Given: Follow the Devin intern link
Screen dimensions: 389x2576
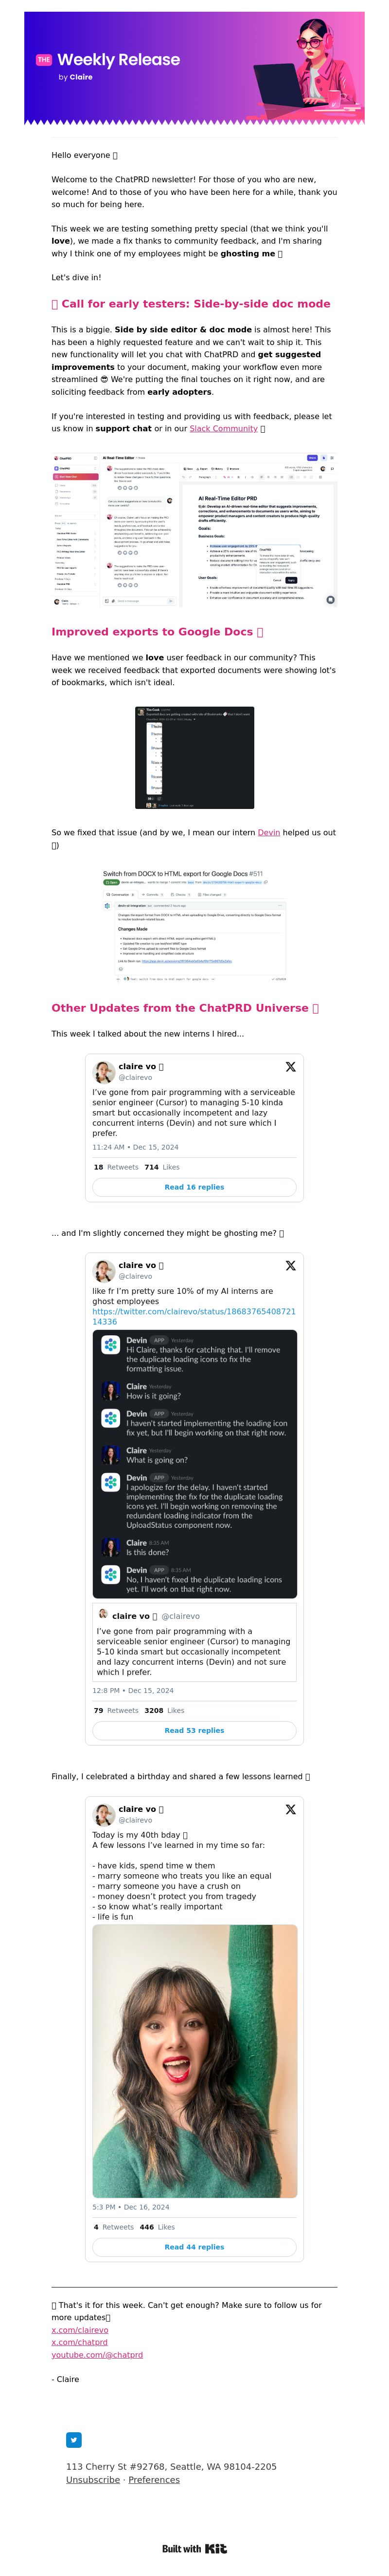Looking at the screenshot, I should pyautogui.click(x=268, y=832).
